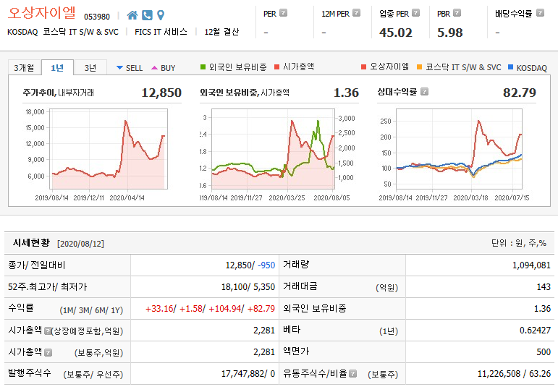Click the +104.94 six-month return
Viewport: 558px width, 392px height.
click(224, 309)
